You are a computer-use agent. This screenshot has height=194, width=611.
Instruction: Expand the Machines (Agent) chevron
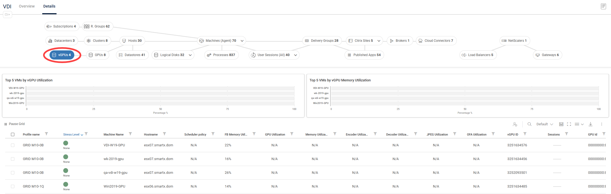click(242, 41)
